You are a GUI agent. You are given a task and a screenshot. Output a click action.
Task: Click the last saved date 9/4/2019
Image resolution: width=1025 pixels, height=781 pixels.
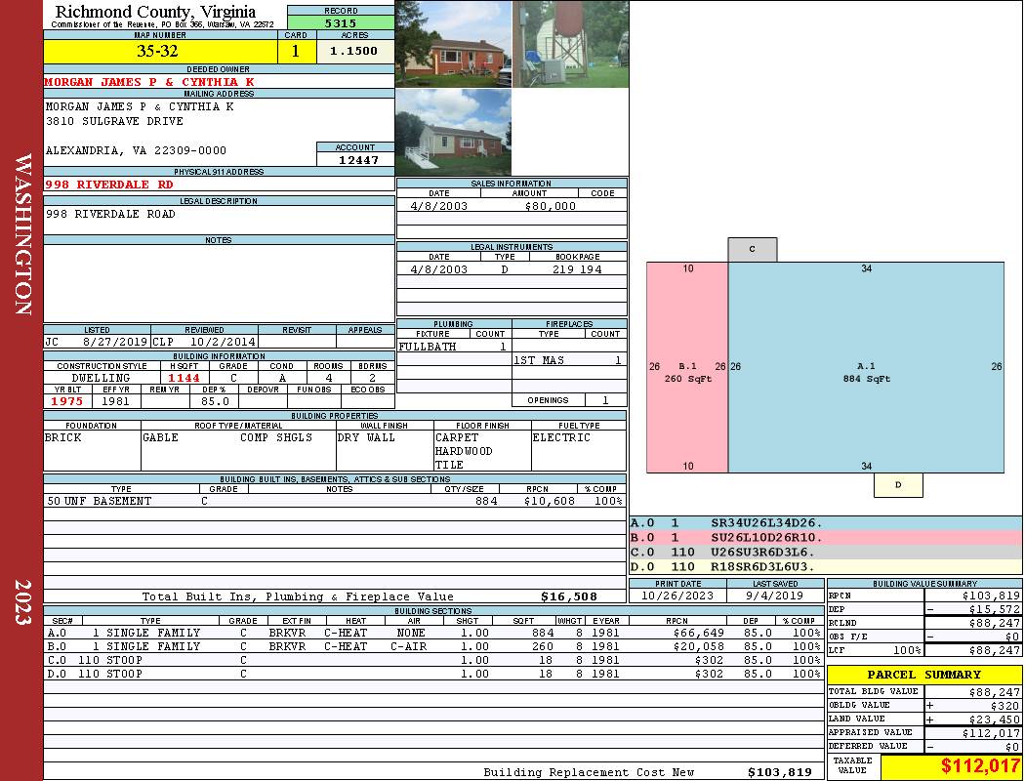point(775,596)
